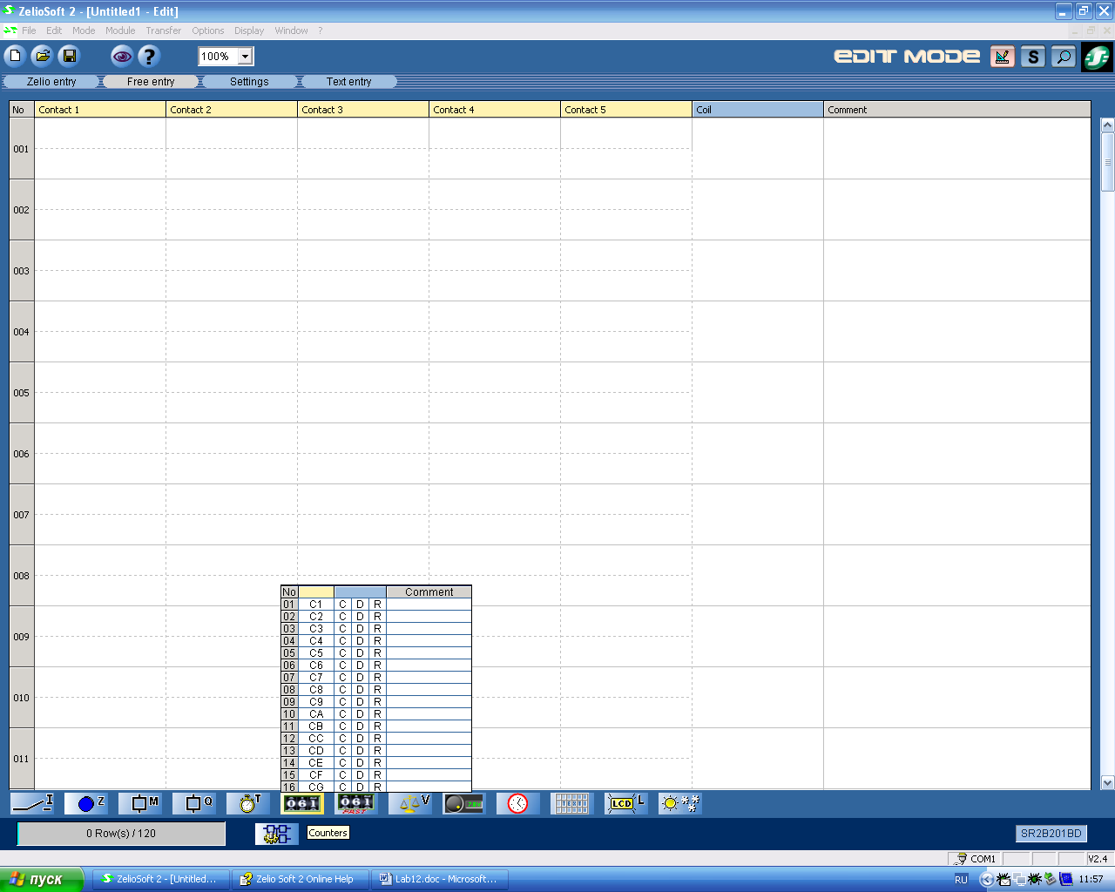Click the Coil column header
1115x892 pixels.
pos(758,110)
